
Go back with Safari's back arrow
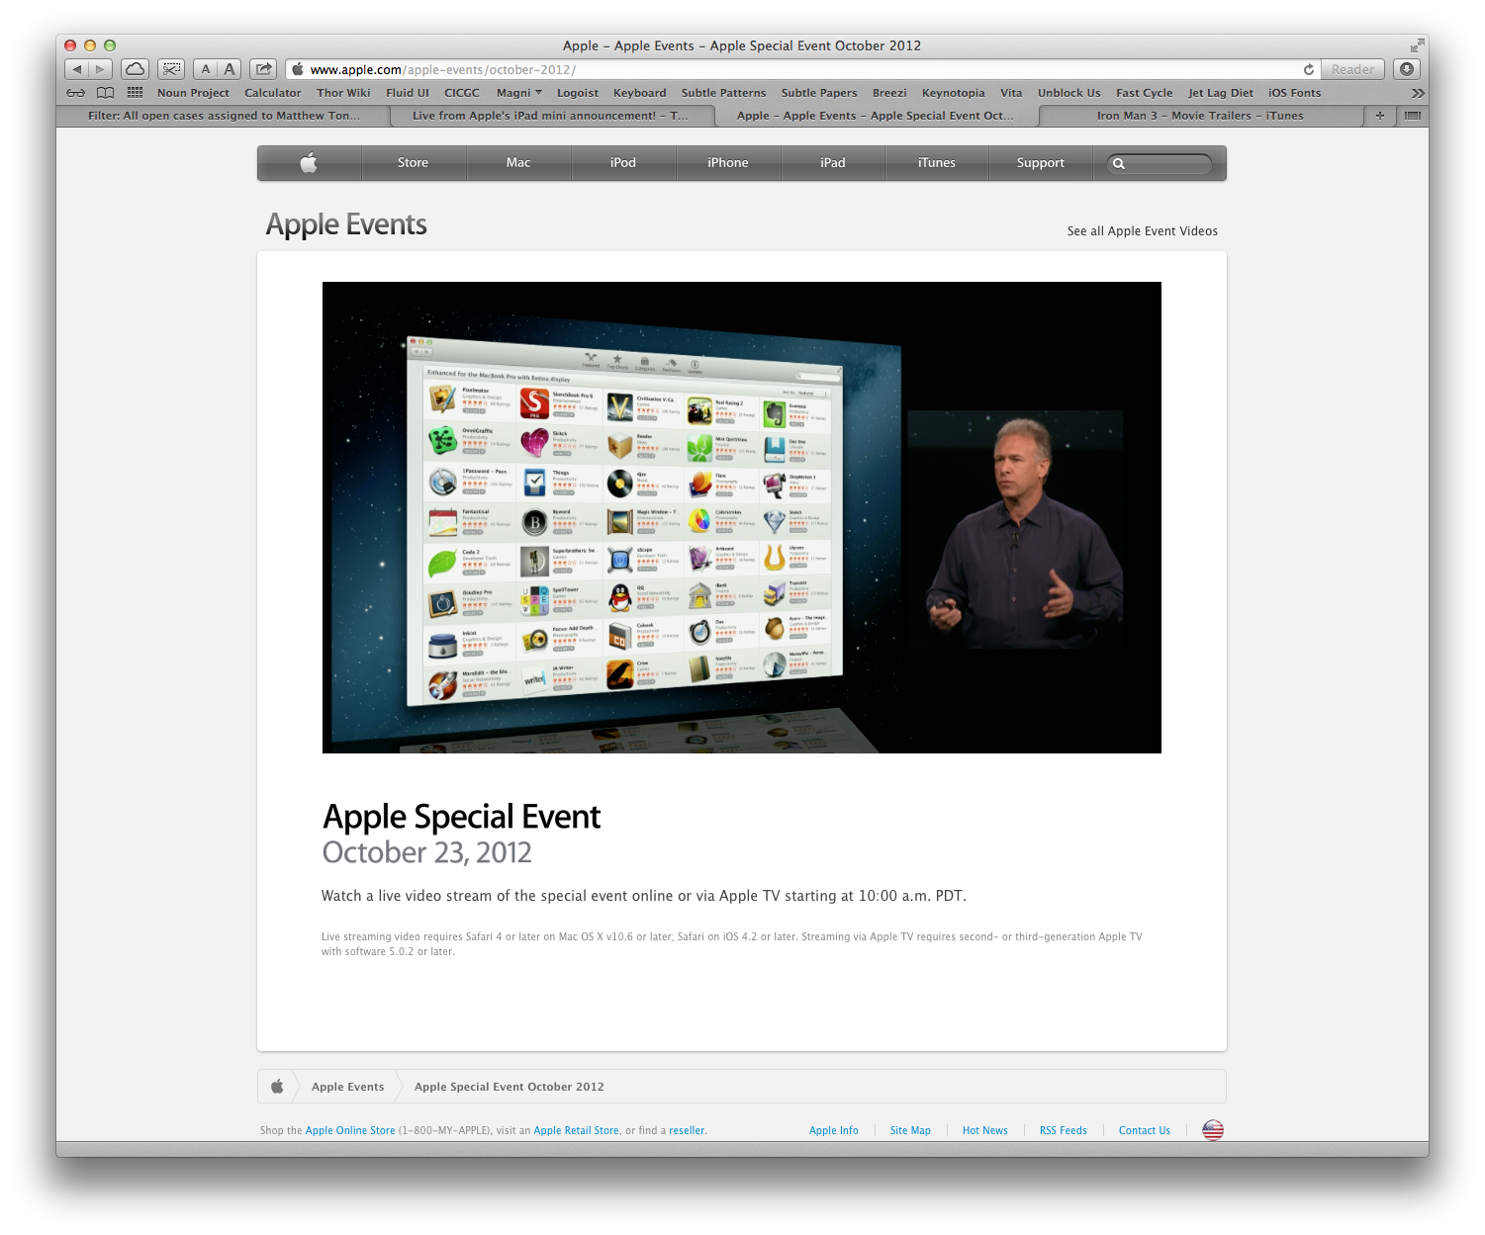(x=77, y=69)
